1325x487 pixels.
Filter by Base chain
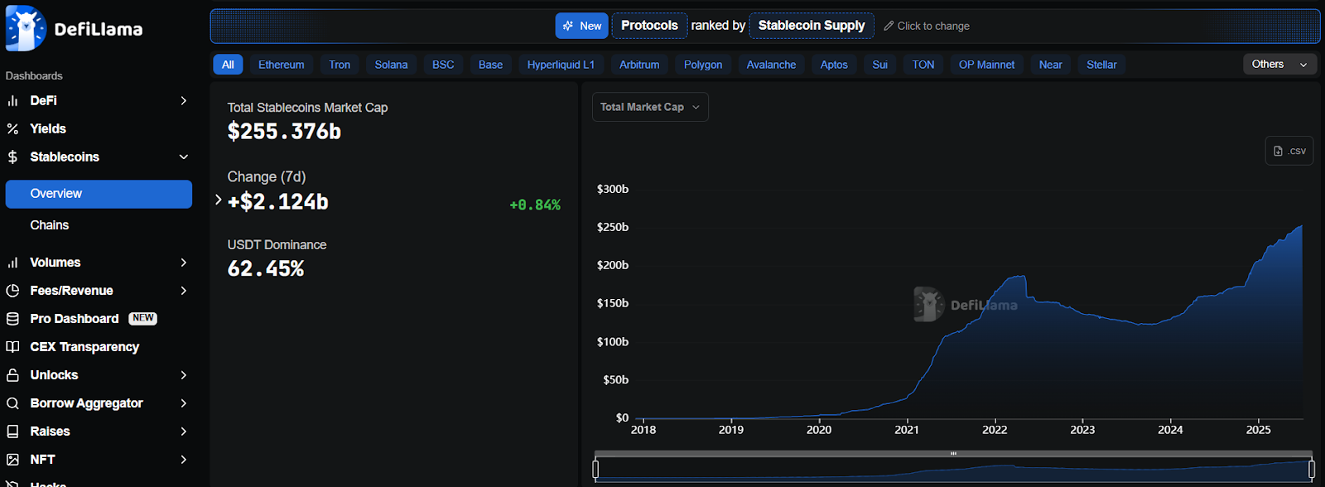click(x=490, y=65)
